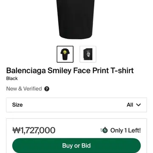Click the green Buy or Bid button
This screenshot has width=153, height=153.
pos(76,145)
